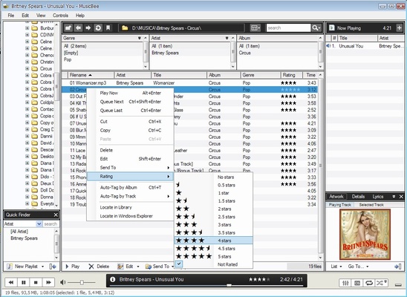The height and width of the screenshot is (297, 407).
Task: Open the equalizer icon in player bar
Action: [x=345, y=283]
